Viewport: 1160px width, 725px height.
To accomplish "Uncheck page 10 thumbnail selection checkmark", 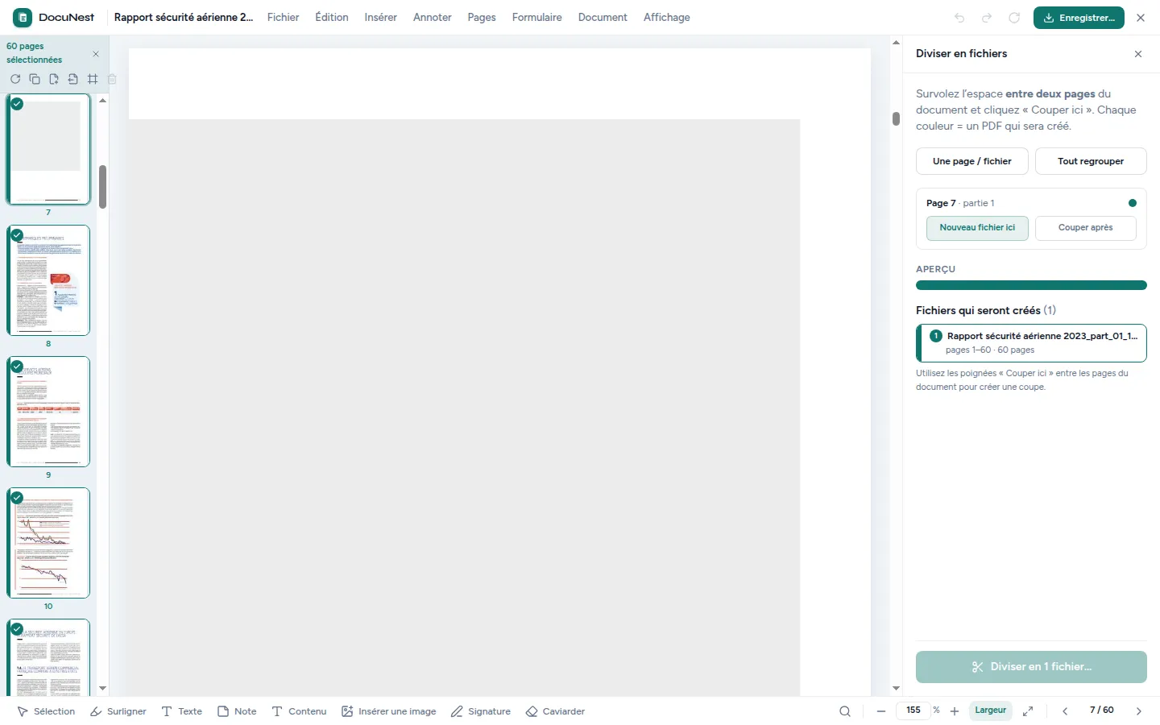I will coord(17,498).
